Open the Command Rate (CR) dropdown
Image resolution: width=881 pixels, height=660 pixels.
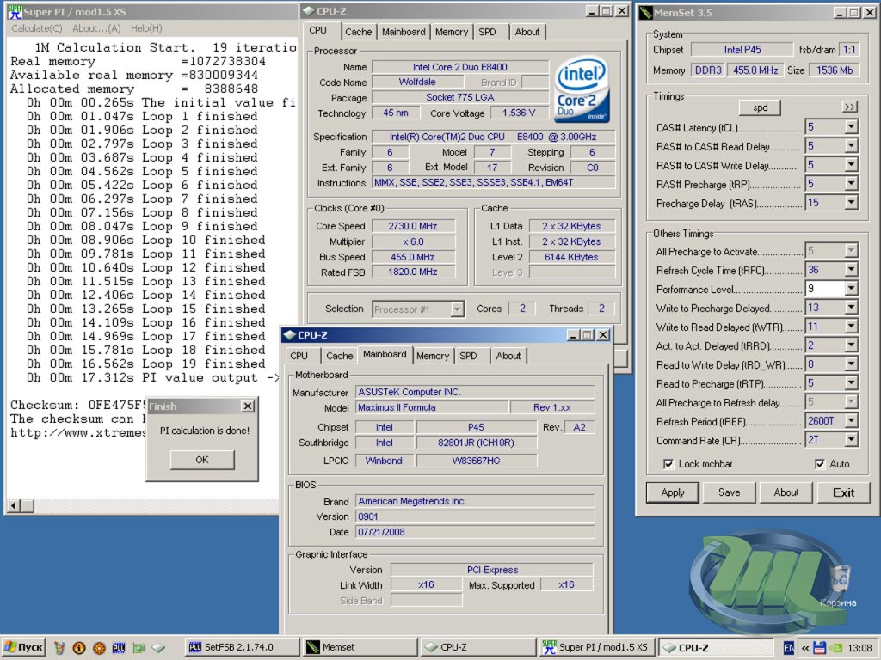(851, 440)
